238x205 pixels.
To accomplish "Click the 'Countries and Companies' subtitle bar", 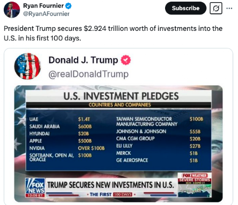I will pyautogui.click(x=119, y=105).
